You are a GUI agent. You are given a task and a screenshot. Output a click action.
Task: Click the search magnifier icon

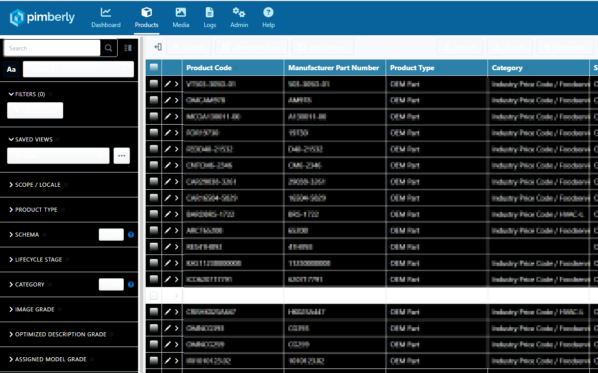point(108,48)
